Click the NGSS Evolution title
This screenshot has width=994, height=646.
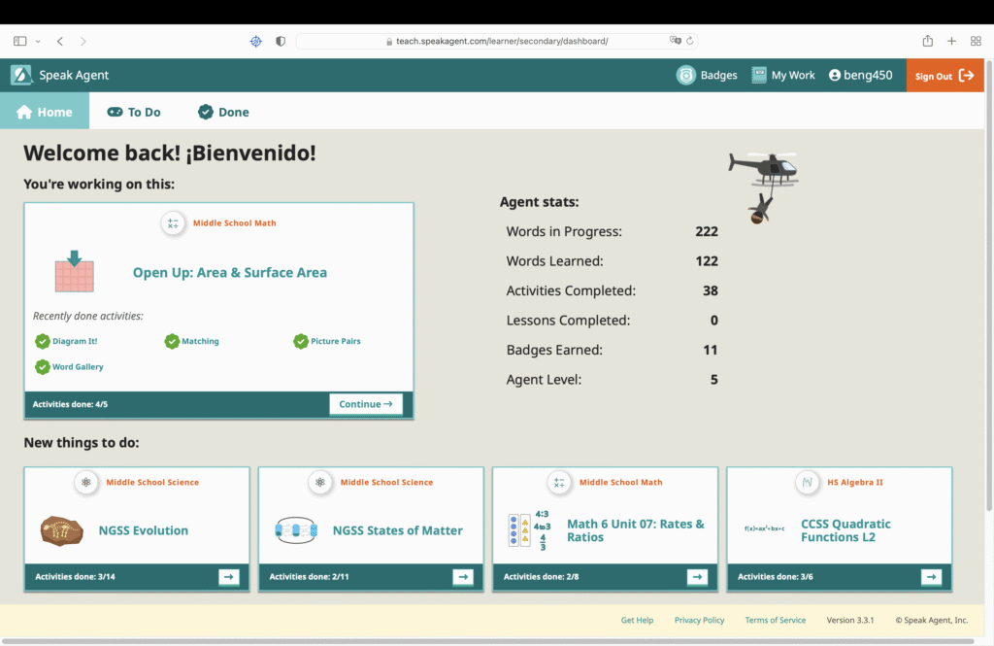click(144, 530)
